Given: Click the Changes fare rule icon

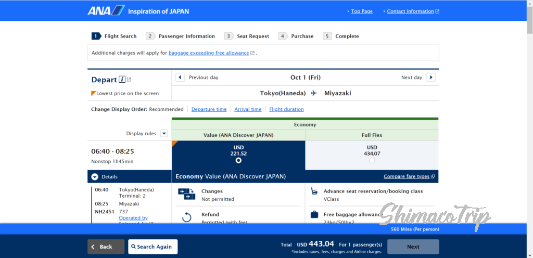Looking at the screenshot, I should coord(186,195).
